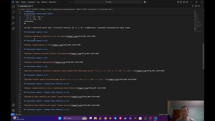Viewport: 215px width, 121px height.
Task: Open the Copilot chat icon in title bar
Action: click(x=145, y=2)
